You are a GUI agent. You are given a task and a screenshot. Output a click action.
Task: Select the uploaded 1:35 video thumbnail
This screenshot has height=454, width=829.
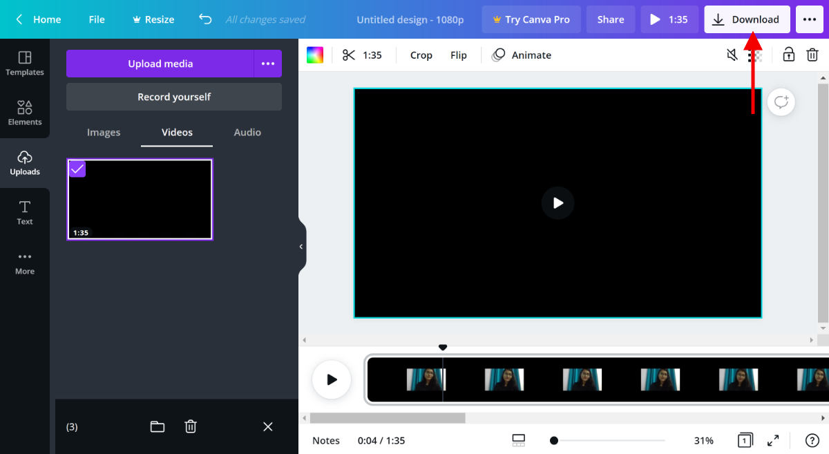click(140, 200)
